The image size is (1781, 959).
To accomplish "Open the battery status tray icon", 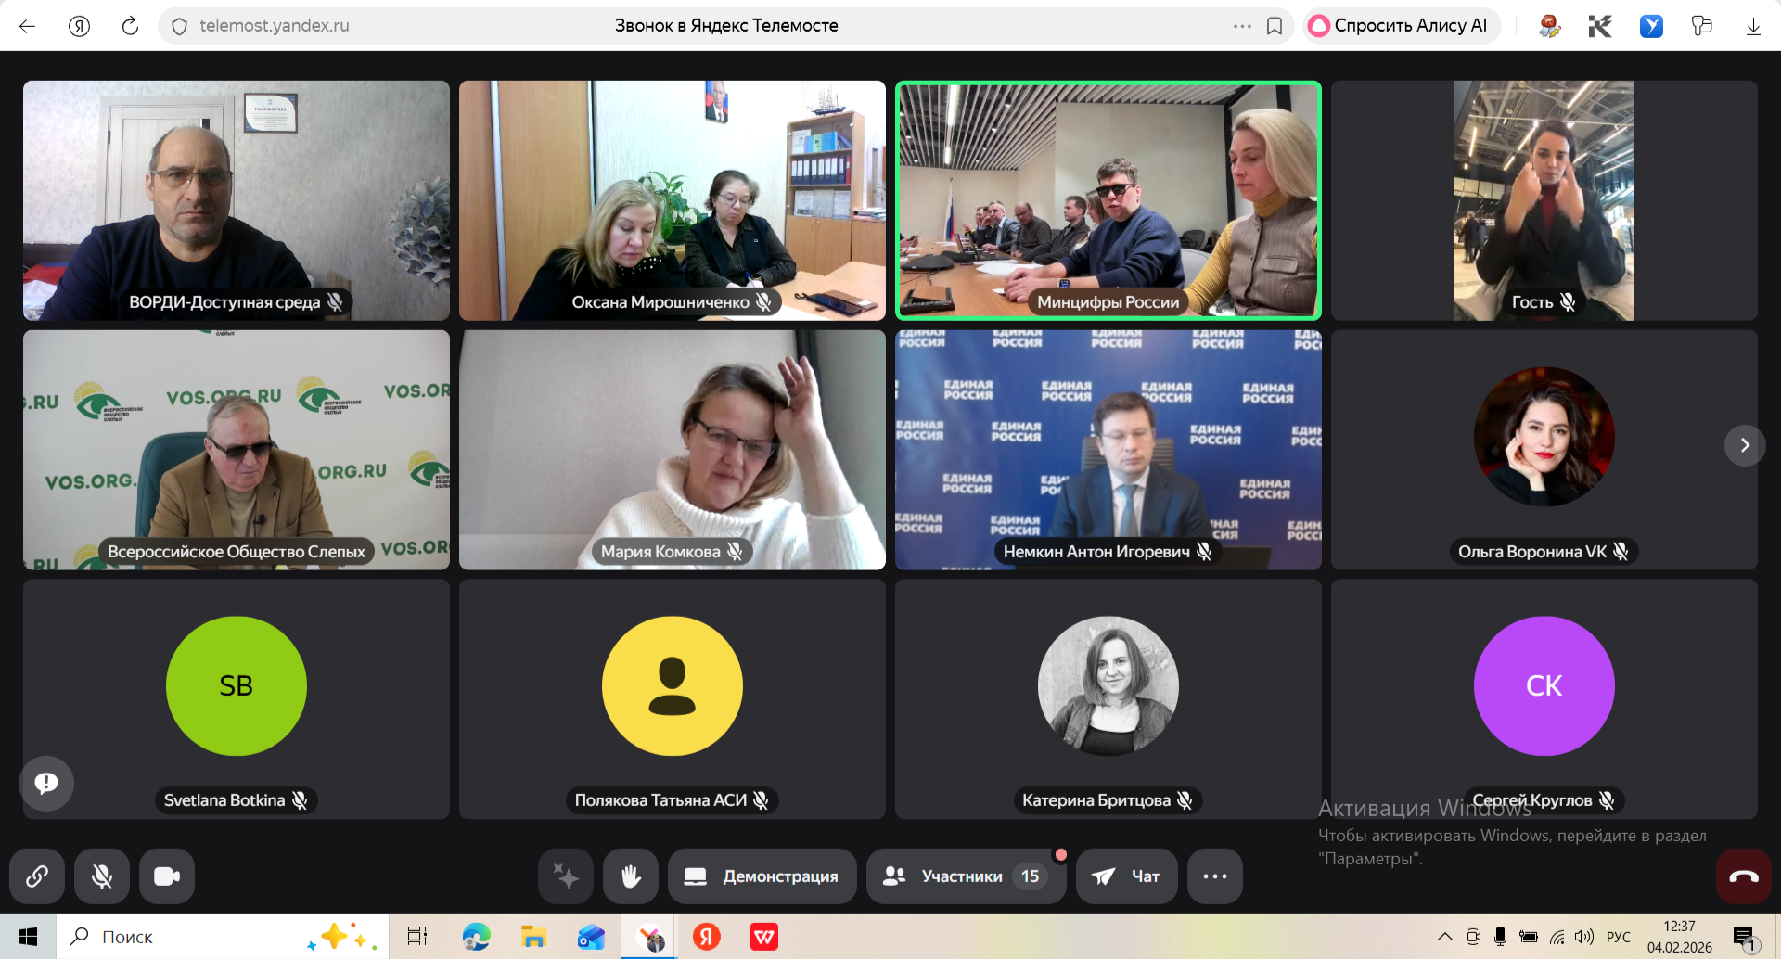I will tap(1529, 937).
